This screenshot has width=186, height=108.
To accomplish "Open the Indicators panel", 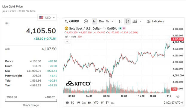I will [155, 21].
